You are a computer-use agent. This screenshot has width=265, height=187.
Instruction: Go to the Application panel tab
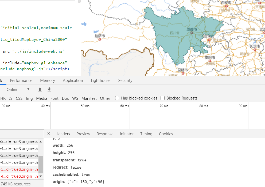coord(73,81)
